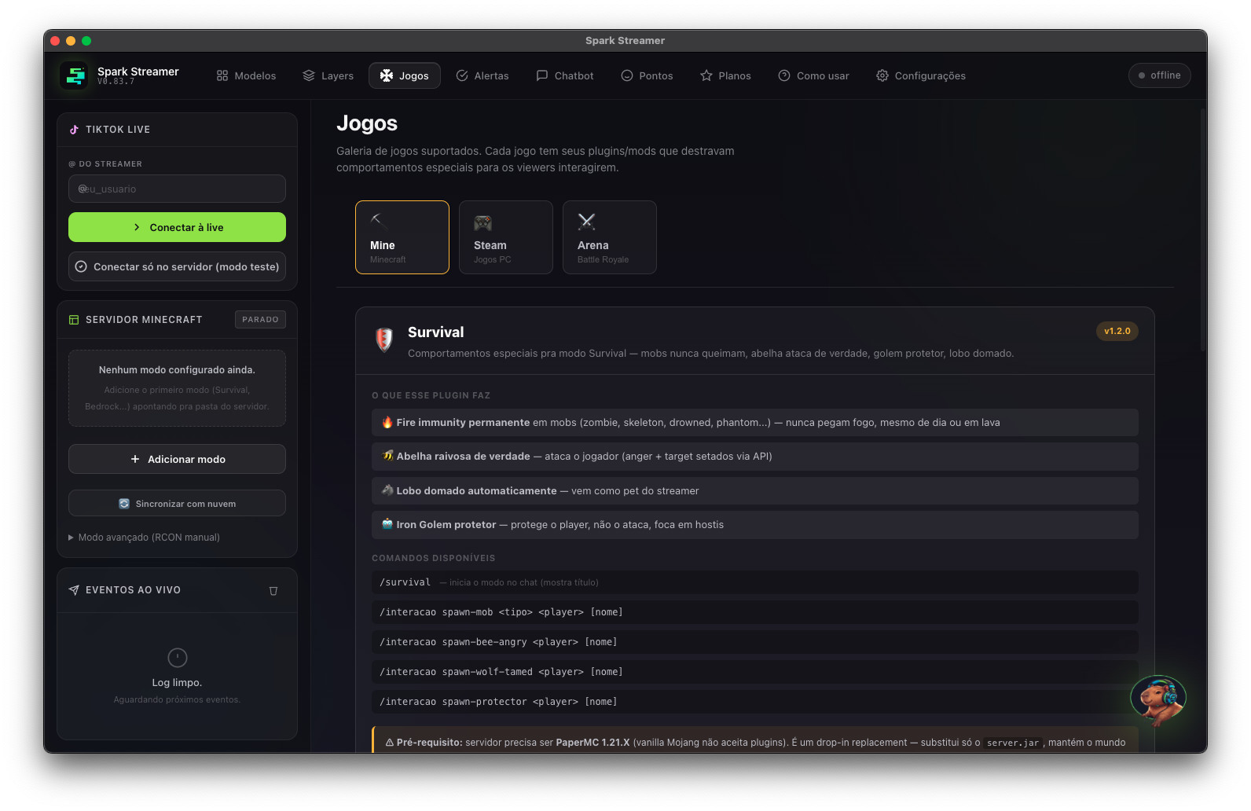Screen dimensions: 1251x811
Task: Click the Eventos ao vivo paper-plane icon
Action: [x=74, y=590]
